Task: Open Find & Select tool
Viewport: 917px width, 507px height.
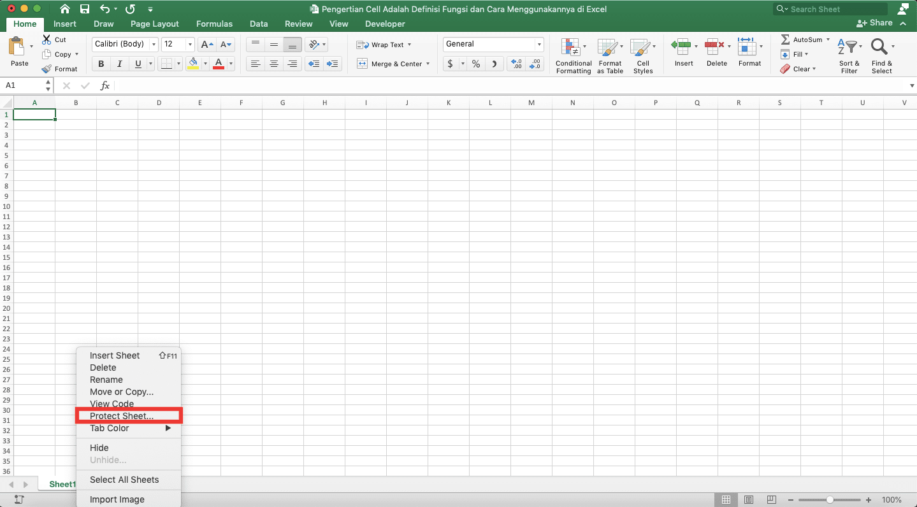Action: pyautogui.click(x=882, y=56)
